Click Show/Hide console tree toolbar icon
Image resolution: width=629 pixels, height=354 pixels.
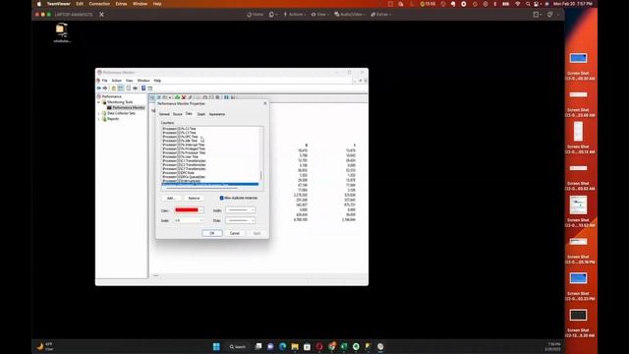click(x=121, y=88)
